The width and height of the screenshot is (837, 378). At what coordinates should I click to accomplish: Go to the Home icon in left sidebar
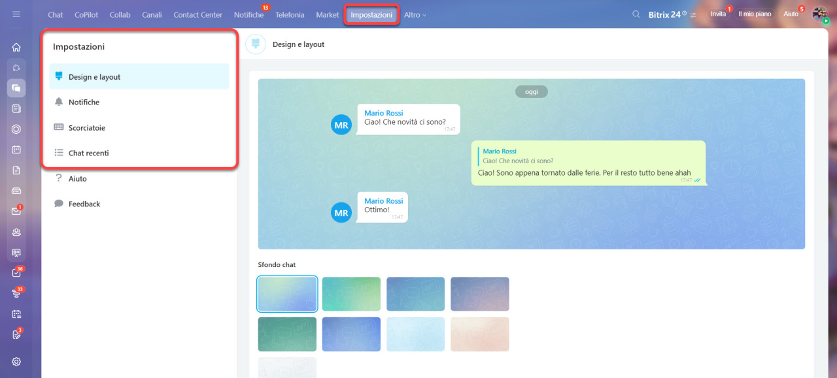16,47
